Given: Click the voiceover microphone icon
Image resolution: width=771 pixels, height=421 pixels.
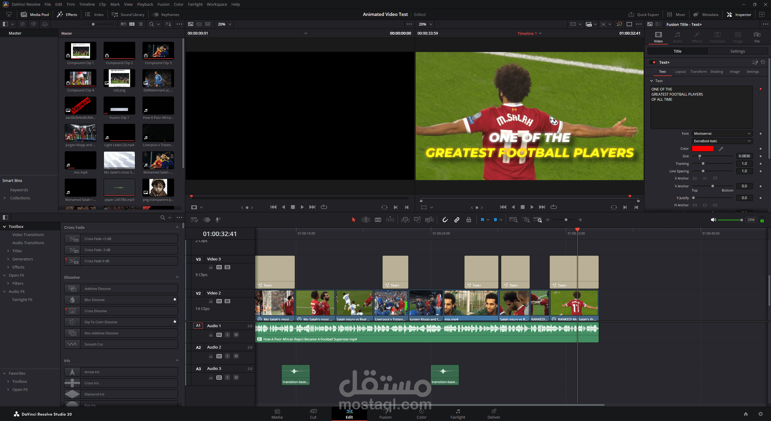Looking at the screenshot, I should (x=218, y=220).
